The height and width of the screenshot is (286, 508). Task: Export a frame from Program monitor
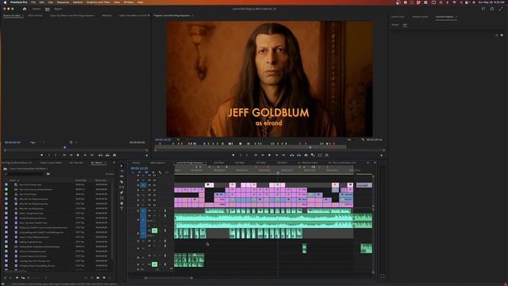(306, 156)
